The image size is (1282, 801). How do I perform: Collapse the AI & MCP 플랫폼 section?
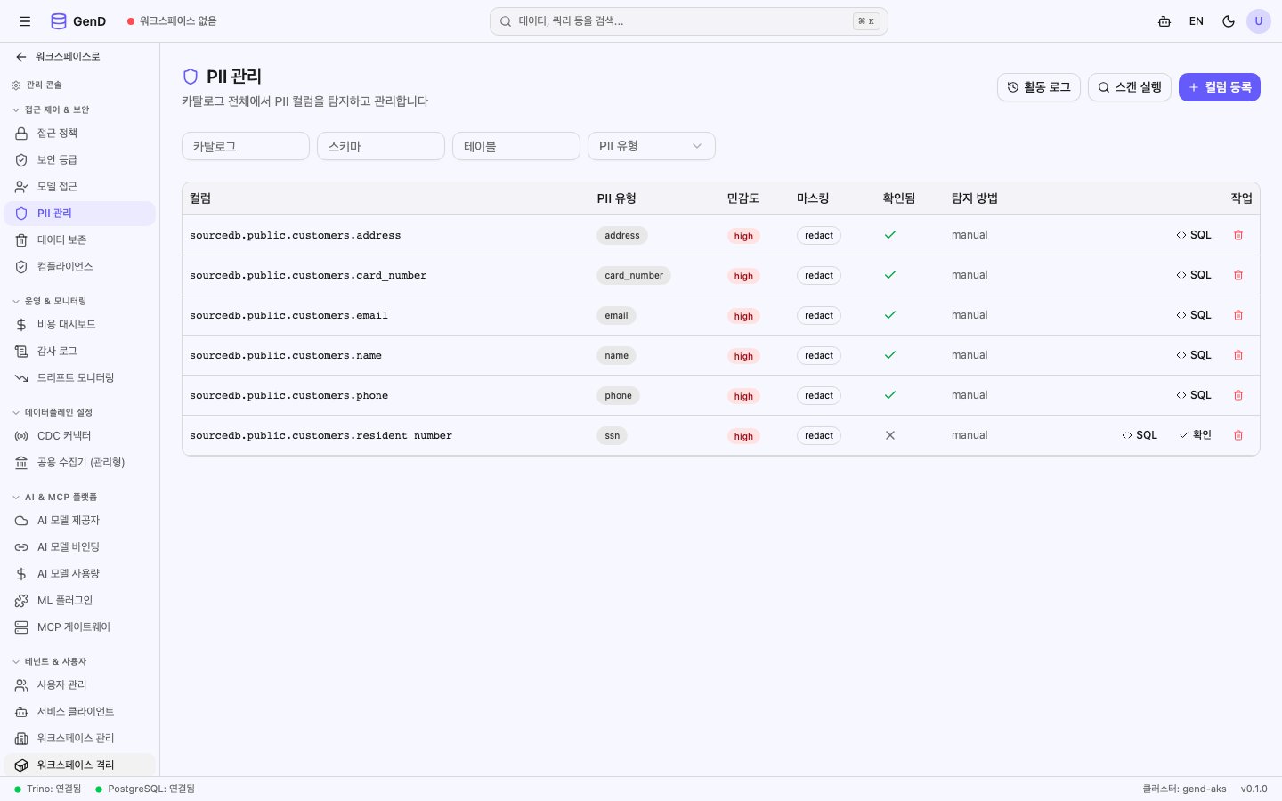coord(54,497)
